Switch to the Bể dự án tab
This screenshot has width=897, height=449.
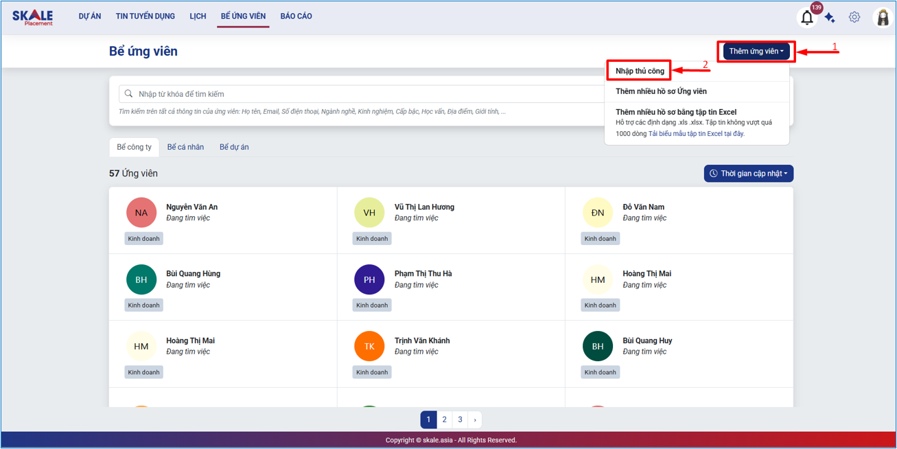(x=234, y=147)
